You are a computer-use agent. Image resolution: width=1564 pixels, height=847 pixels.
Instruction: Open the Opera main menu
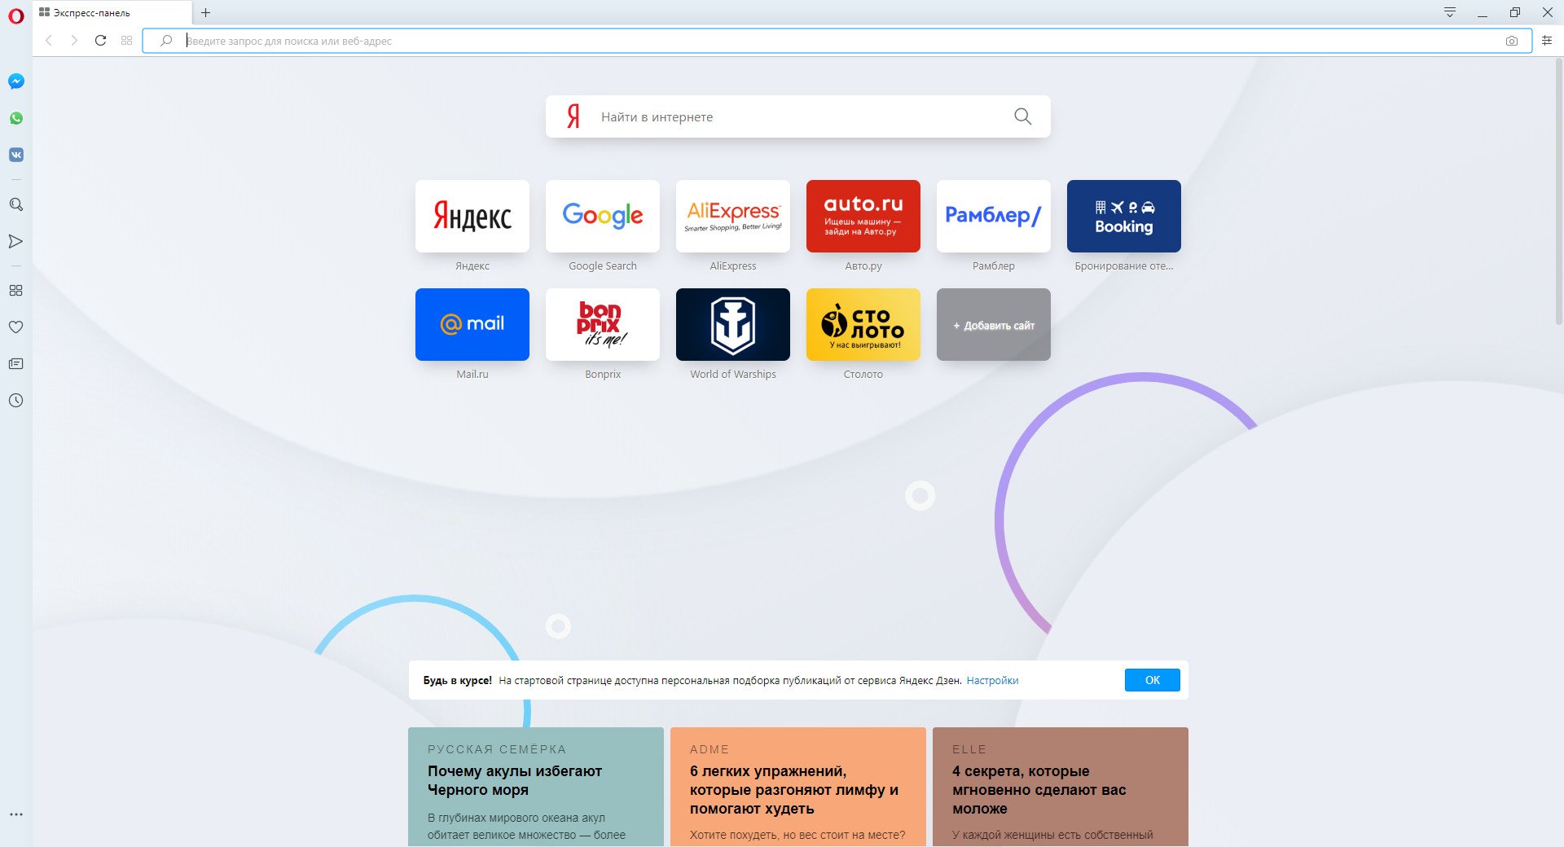pos(16,15)
